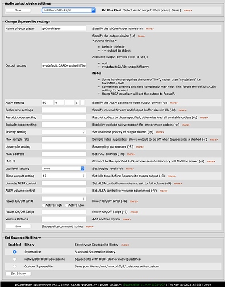
Task: Select the standard Squeezelite binary radio
Action: pos(14,252)
